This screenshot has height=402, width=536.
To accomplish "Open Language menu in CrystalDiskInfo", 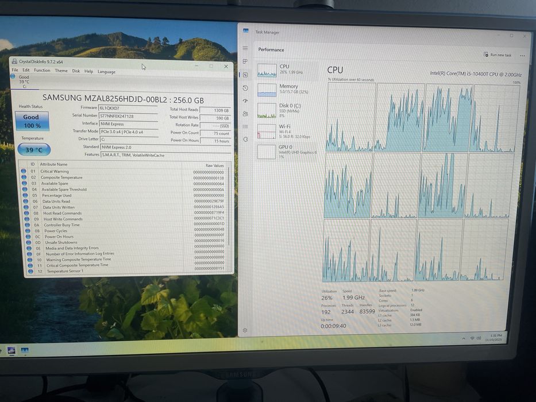I will tap(106, 71).
